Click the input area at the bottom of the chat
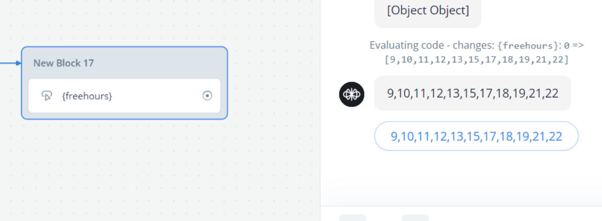This screenshot has width=602, height=221. tap(461, 213)
